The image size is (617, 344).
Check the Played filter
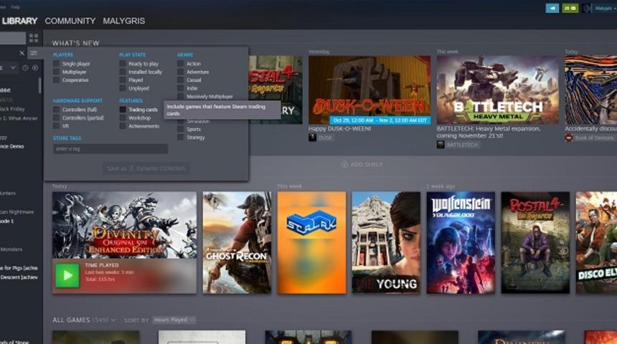pyautogui.click(x=123, y=80)
